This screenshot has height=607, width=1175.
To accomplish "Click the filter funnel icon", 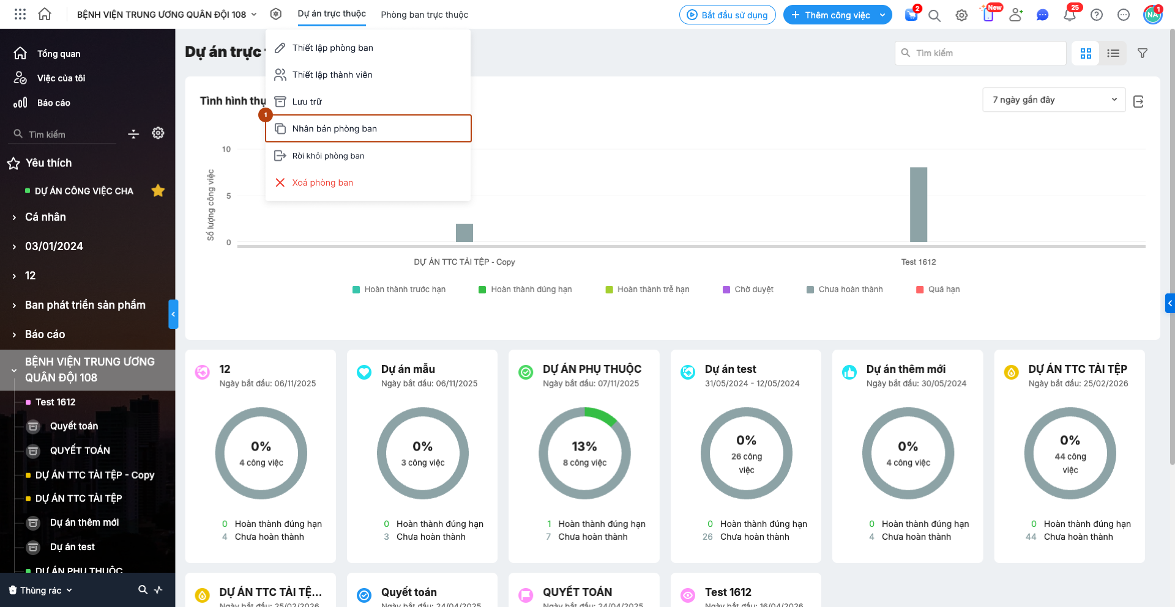I will click(x=1142, y=53).
